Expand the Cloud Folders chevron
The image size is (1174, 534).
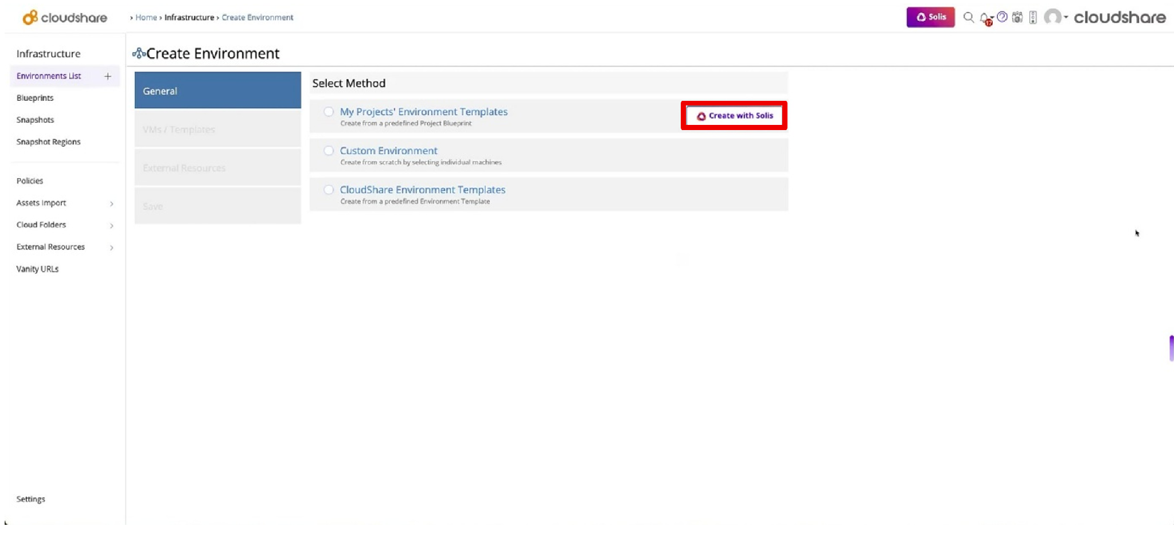coord(112,225)
